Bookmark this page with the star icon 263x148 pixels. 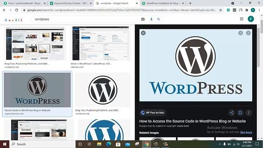221,10
